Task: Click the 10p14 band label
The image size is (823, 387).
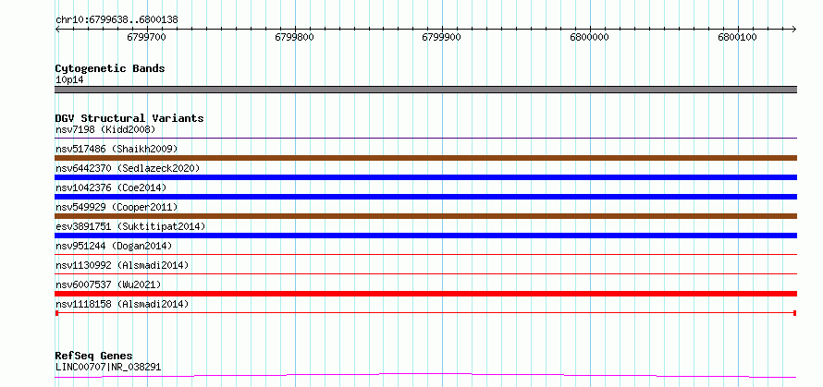Action: click(x=69, y=80)
